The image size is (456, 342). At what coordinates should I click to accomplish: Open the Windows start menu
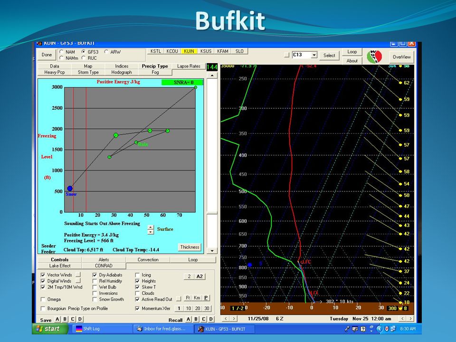coord(50,329)
